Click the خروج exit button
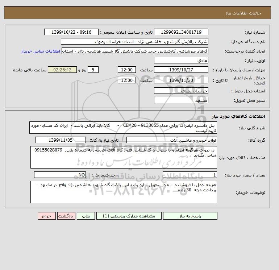Image resolution: width=279 pixels, height=270 pixels. [x=47, y=216]
